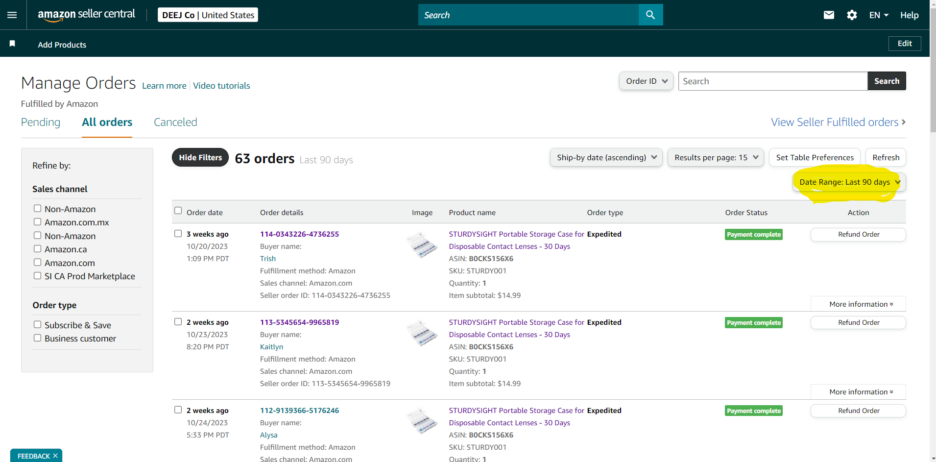The image size is (936, 462).
Task: Click the Hide Filters button
Action: click(200, 157)
